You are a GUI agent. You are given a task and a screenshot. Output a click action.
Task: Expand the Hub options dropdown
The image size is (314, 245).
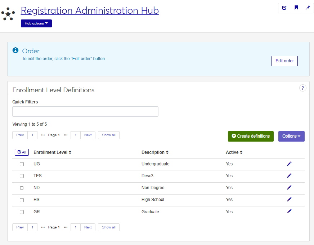tap(36, 23)
